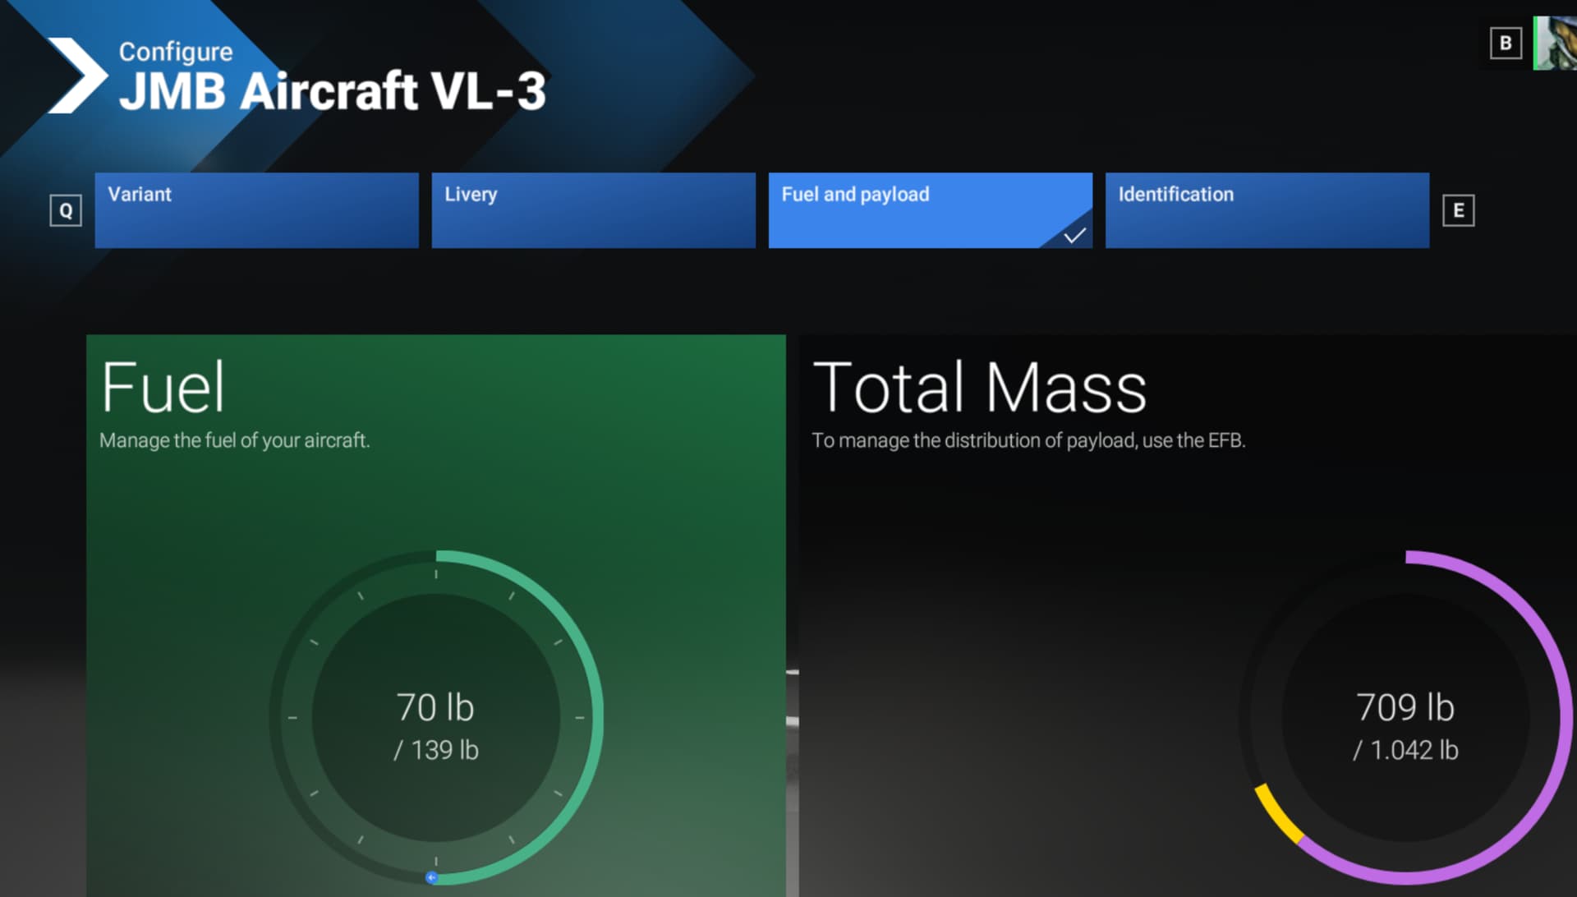Click the checkmark on Fuel and payload tab

click(x=1075, y=236)
